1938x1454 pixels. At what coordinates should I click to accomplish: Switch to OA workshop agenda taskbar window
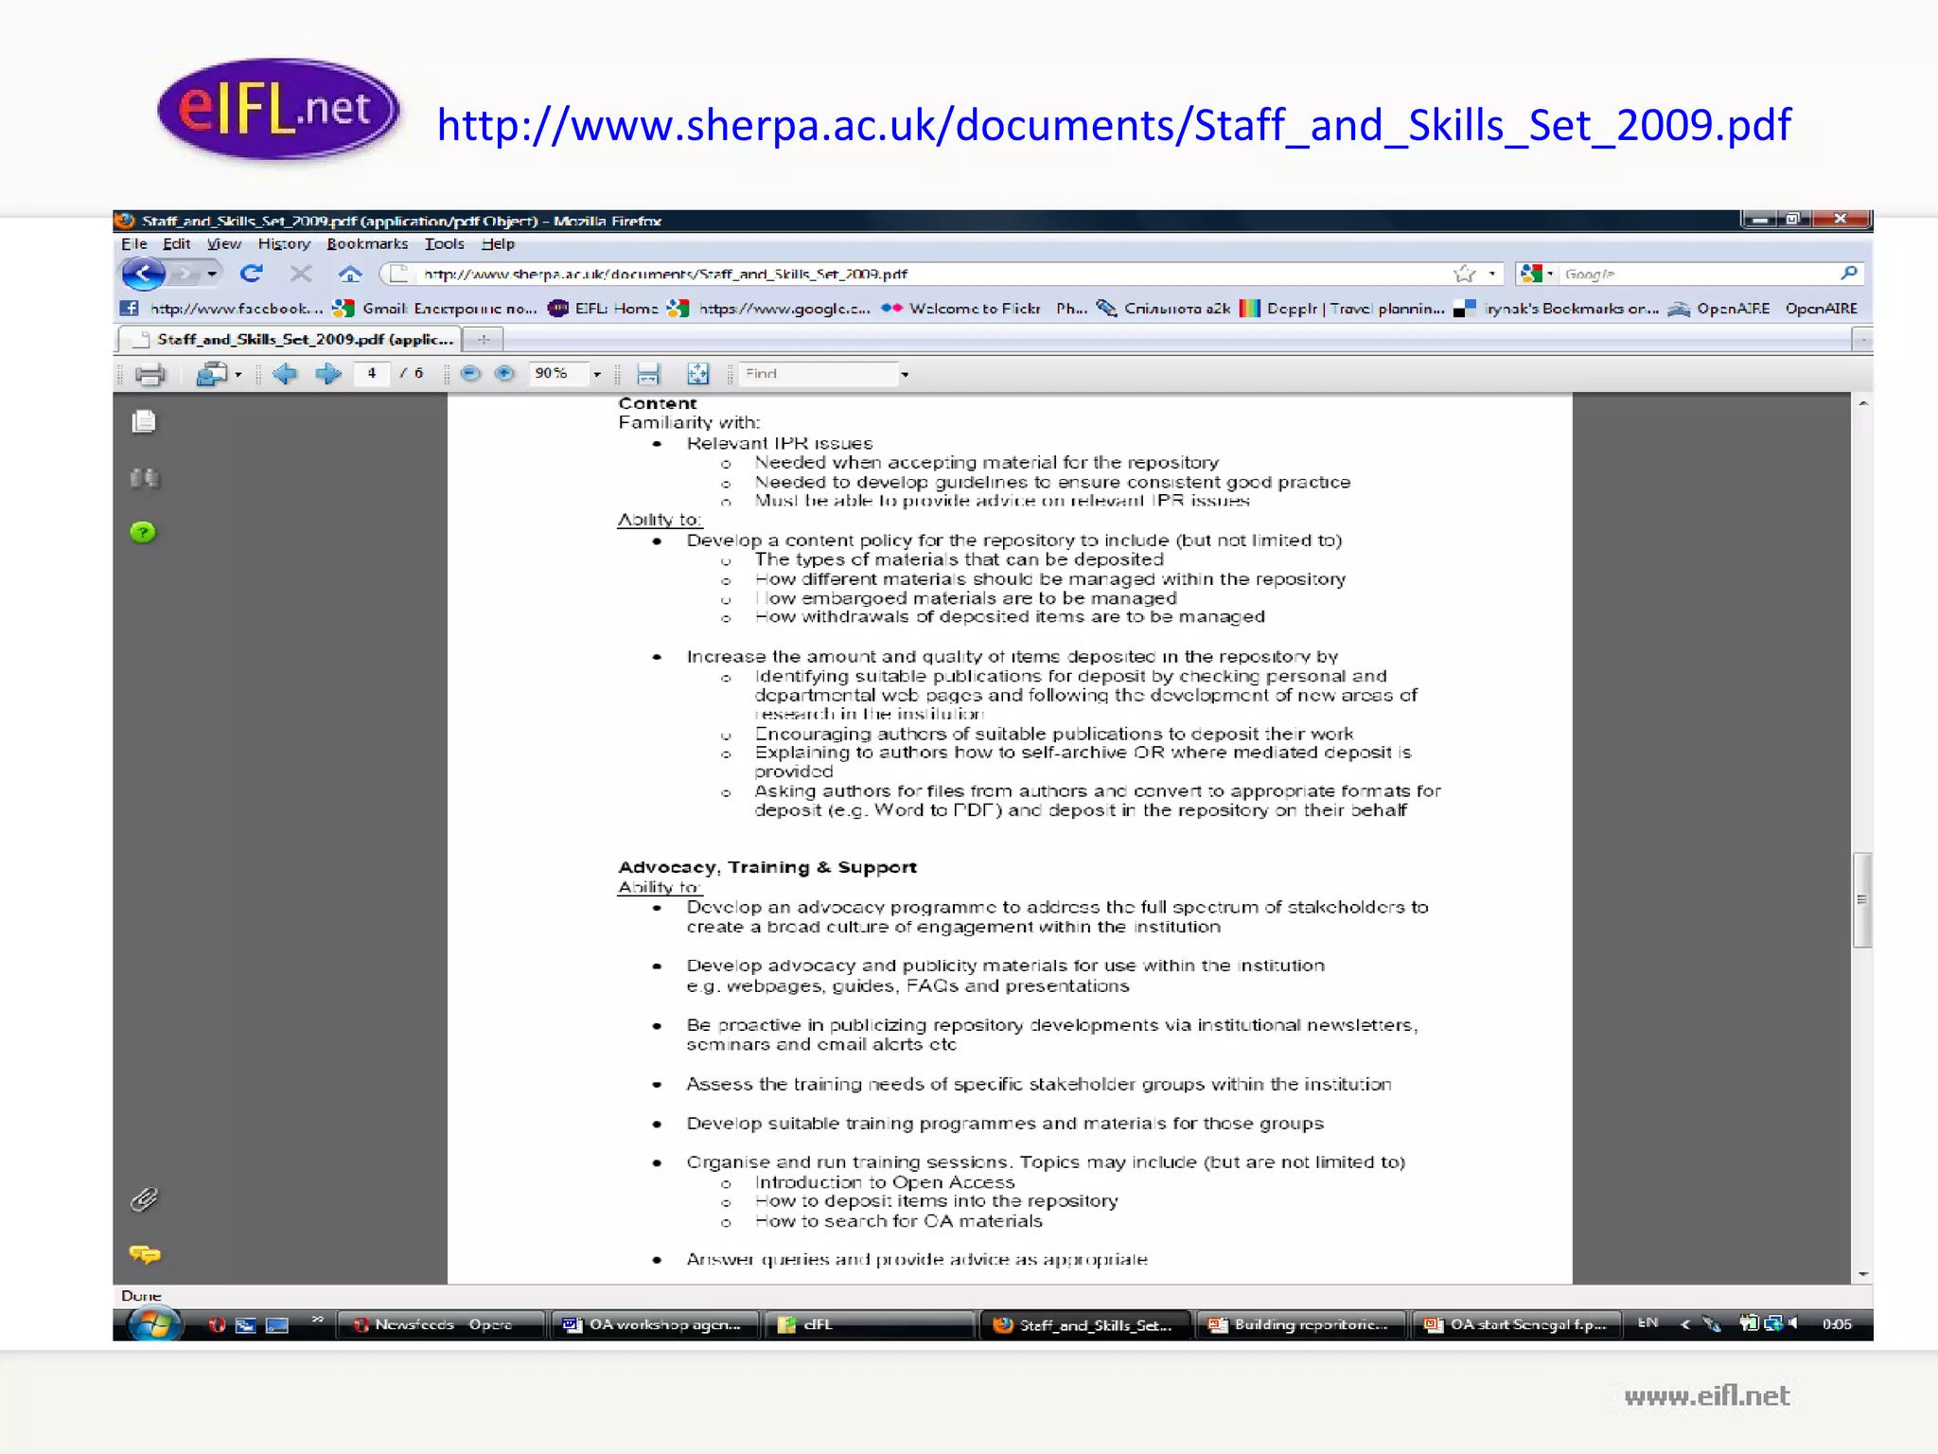[655, 1325]
